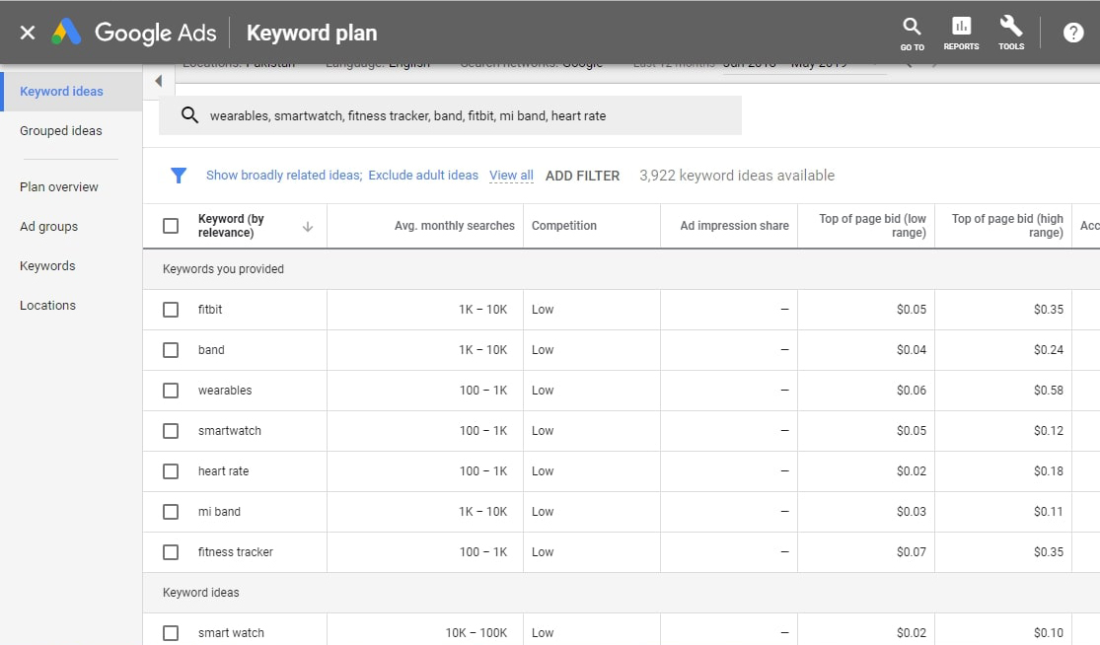
Task: Select the wearables keyword checkbox
Action: coord(171,391)
